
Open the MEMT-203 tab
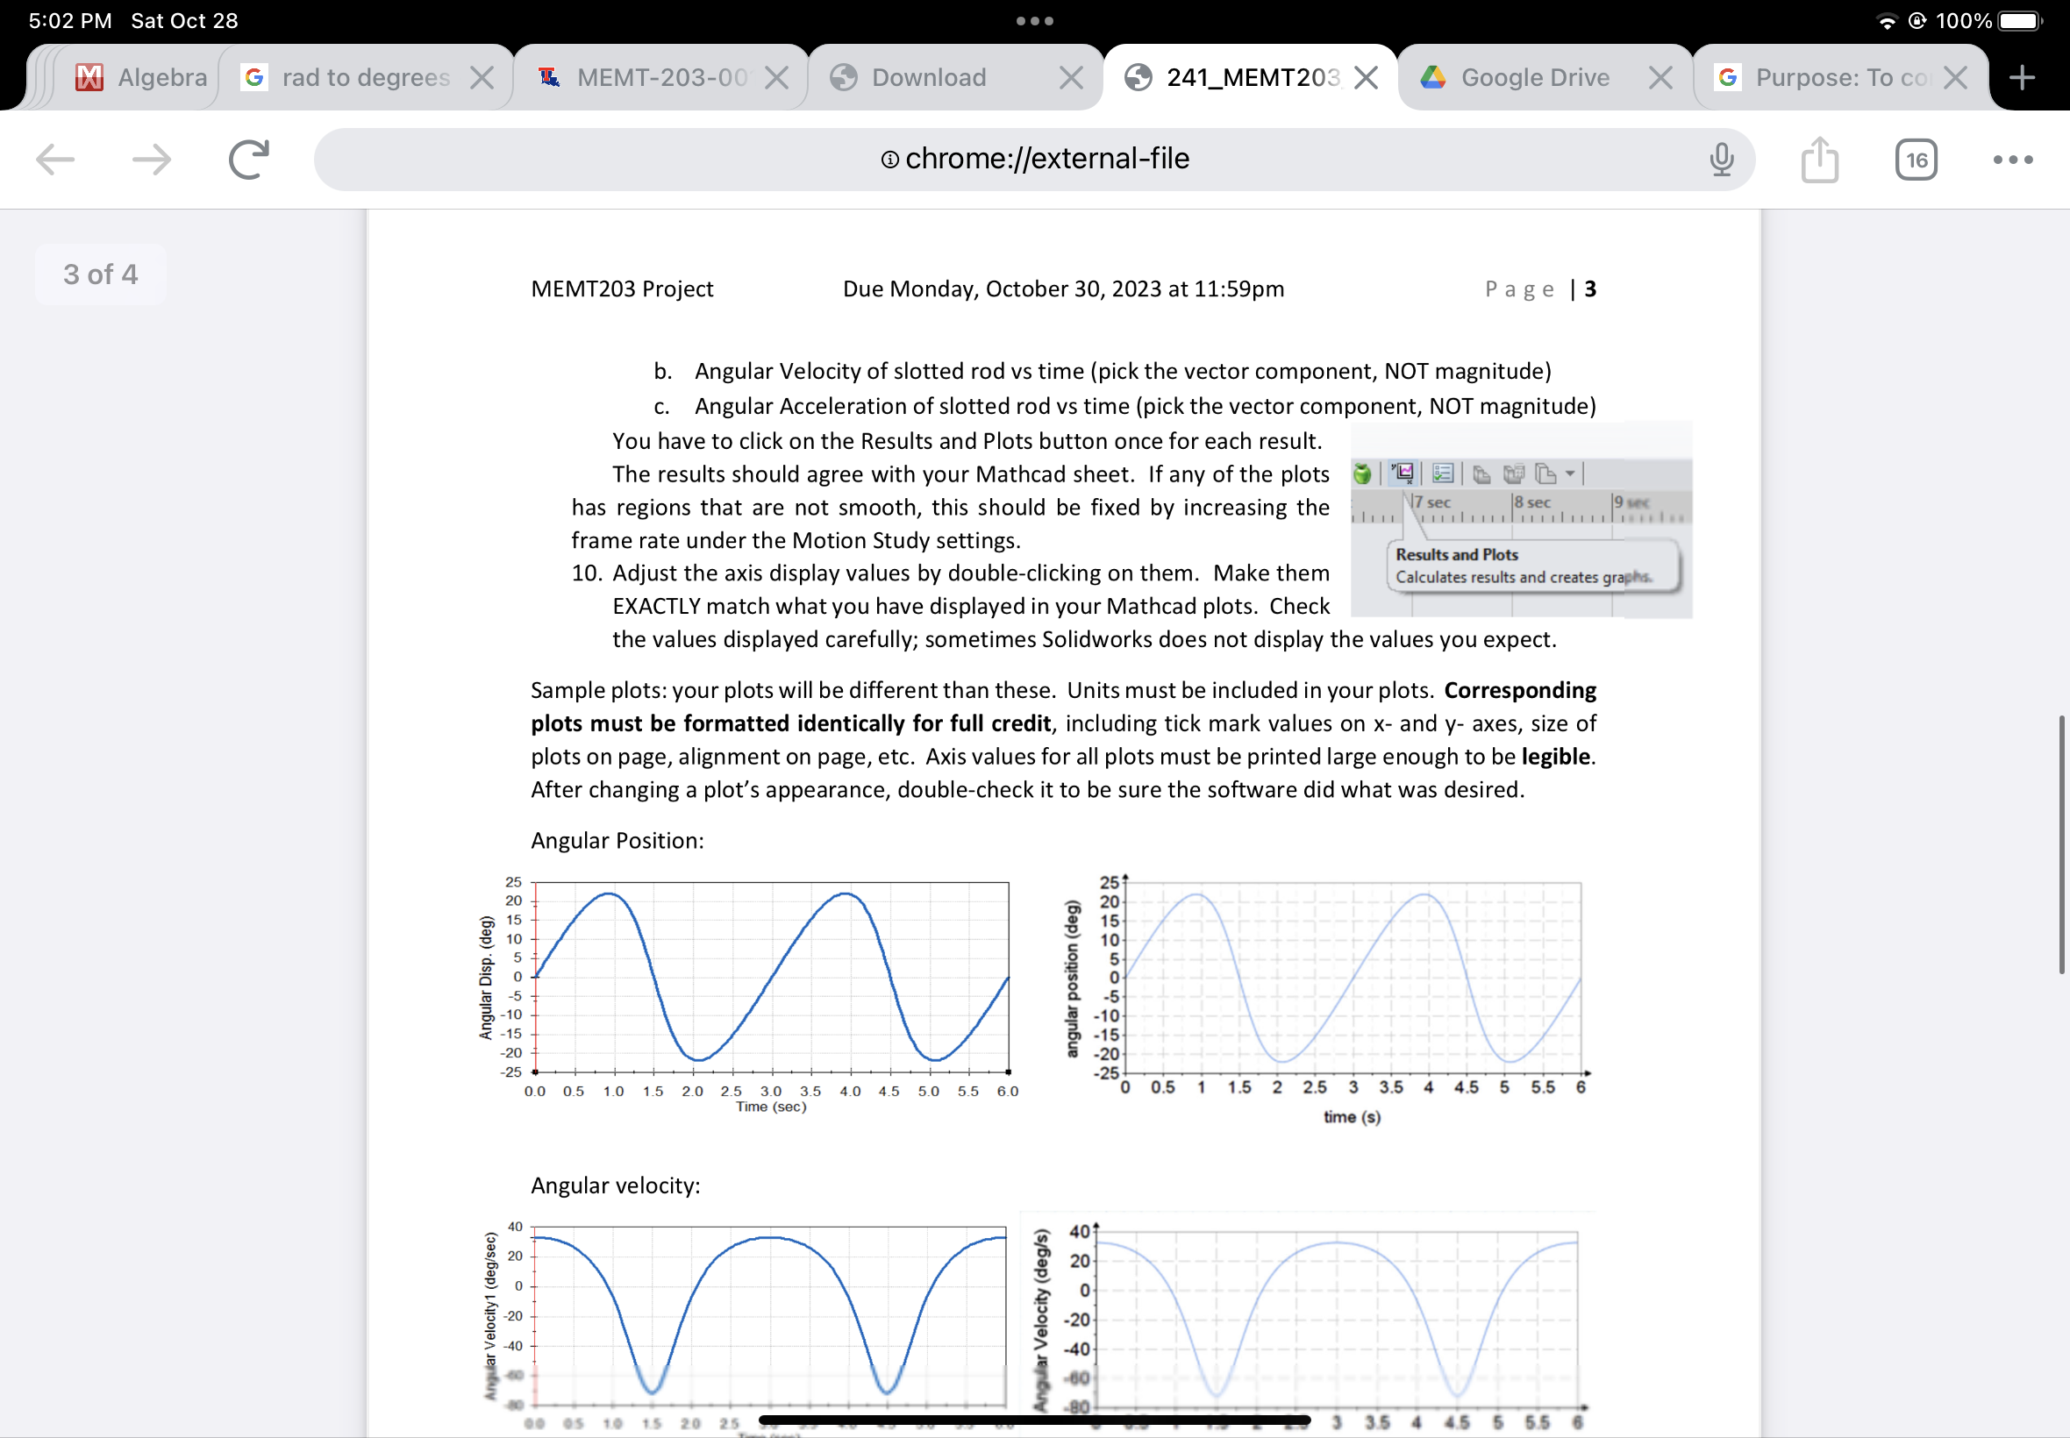pyautogui.click(x=649, y=76)
